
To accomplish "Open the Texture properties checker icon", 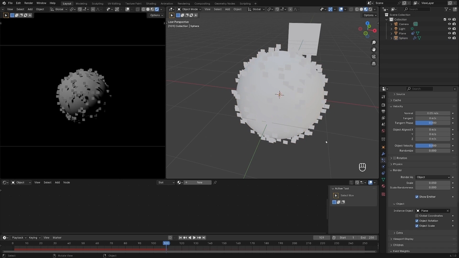I will tap(383, 194).
